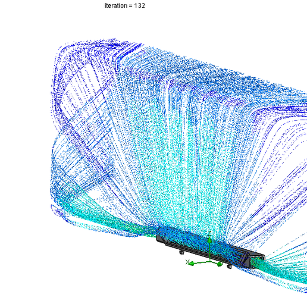Select the right mounting foot under the housing
The image size is (307, 307).
click(x=229, y=267)
